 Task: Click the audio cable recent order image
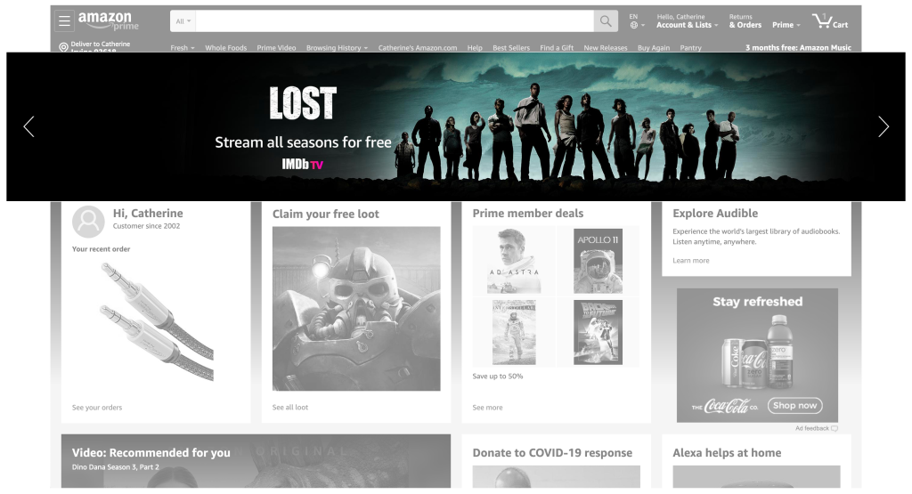point(157,321)
